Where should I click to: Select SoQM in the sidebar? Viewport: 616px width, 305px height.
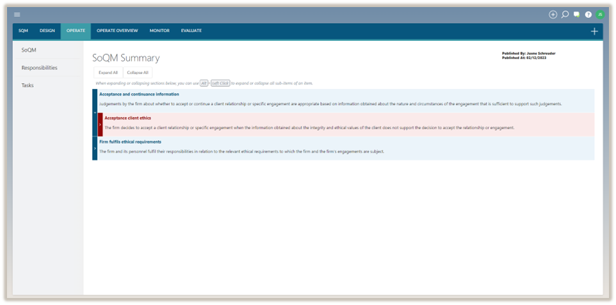(28, 49)
